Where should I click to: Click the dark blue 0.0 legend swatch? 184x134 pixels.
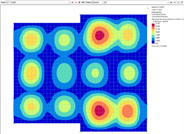pyautogui.click(x=153, y=42)
